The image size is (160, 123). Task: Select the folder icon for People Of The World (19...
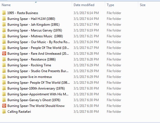[x=4, y=48]
